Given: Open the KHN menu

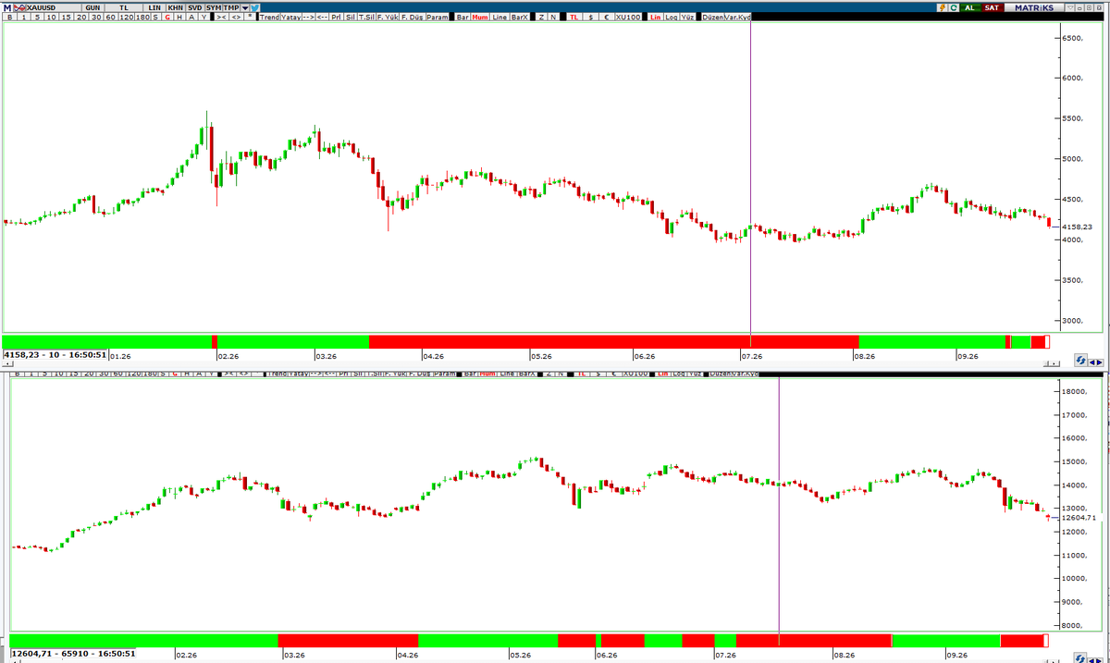Looking at the screenshot, I should tap(176, 7).
